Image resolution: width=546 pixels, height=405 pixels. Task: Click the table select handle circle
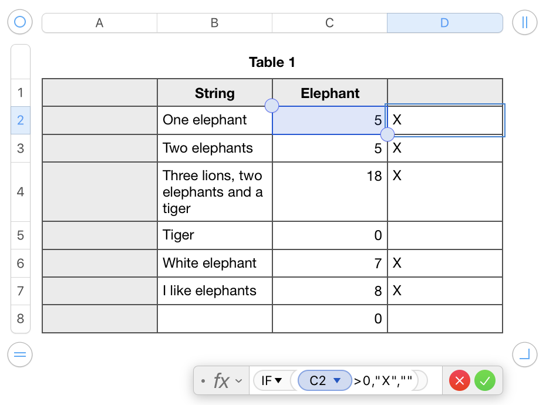pos(20,22)
